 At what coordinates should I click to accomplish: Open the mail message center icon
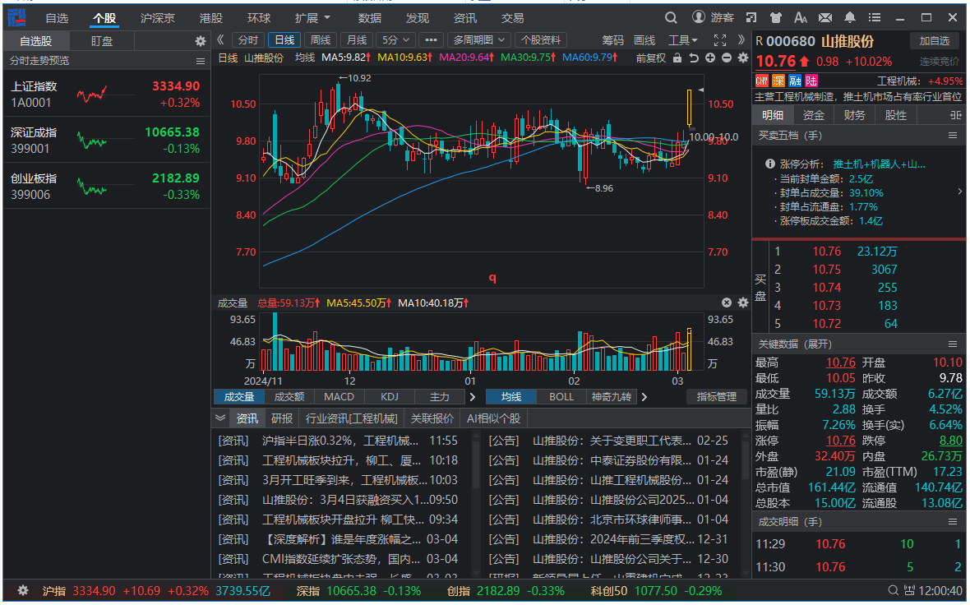click(x=825, y=17)
